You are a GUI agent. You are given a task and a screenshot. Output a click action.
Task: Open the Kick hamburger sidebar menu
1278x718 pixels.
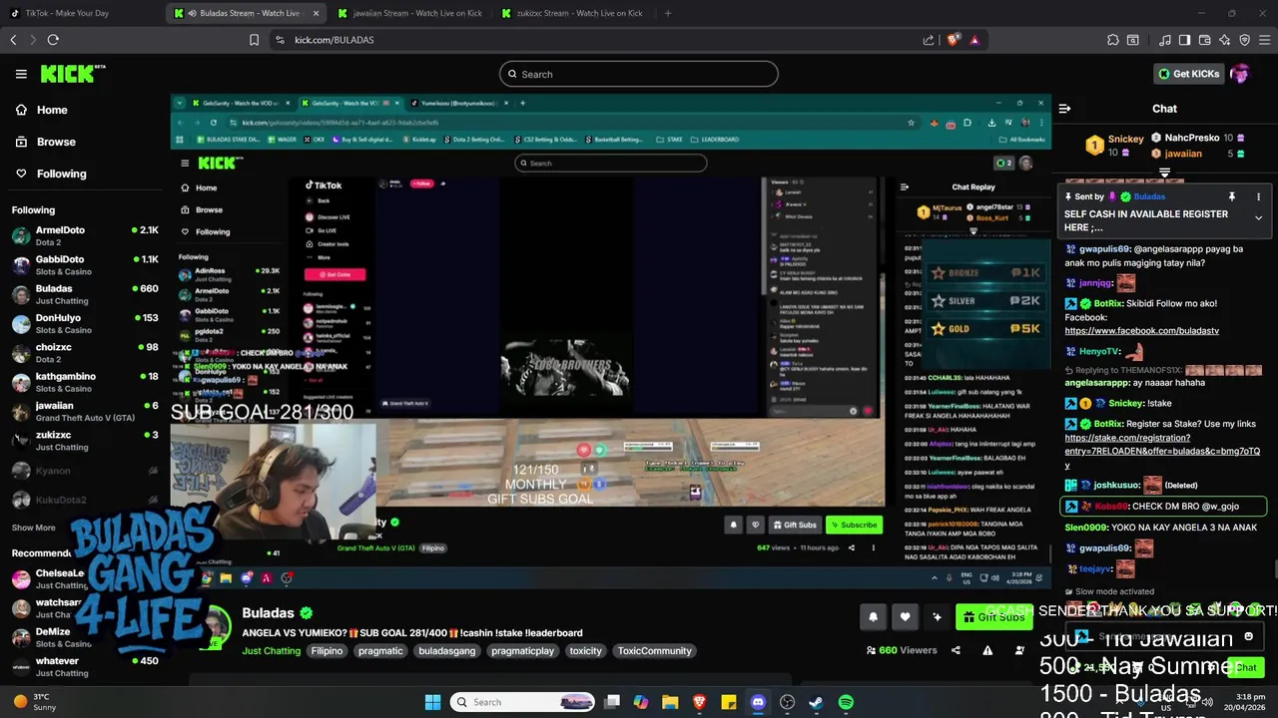21,74
